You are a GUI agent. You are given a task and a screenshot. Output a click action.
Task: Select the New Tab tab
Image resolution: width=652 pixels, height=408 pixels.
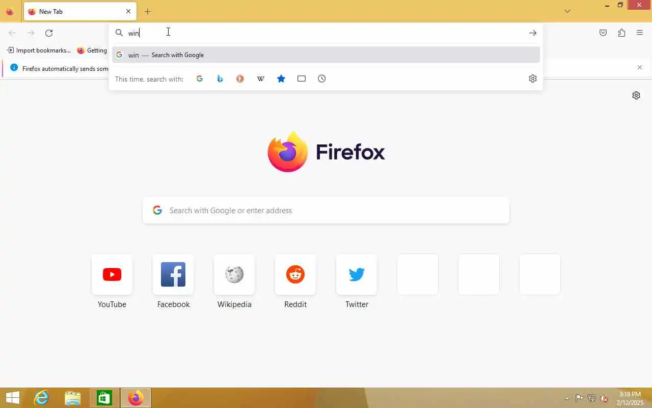click(80, 11)
